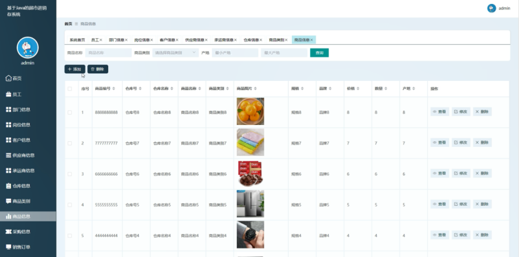Image resolution: width=519 pixels, height=257 pixels.
Task: Close the 客户信息 tab
Action: tap(177, 39)
